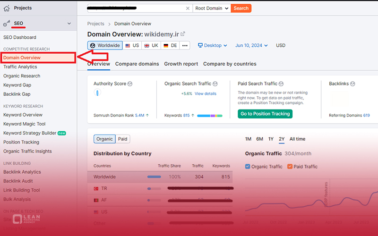Image resolution: width=378 pixels, height=236 pixels.
Task: Click the Backlinks globe icon
Action: click(x=352, y=84)
